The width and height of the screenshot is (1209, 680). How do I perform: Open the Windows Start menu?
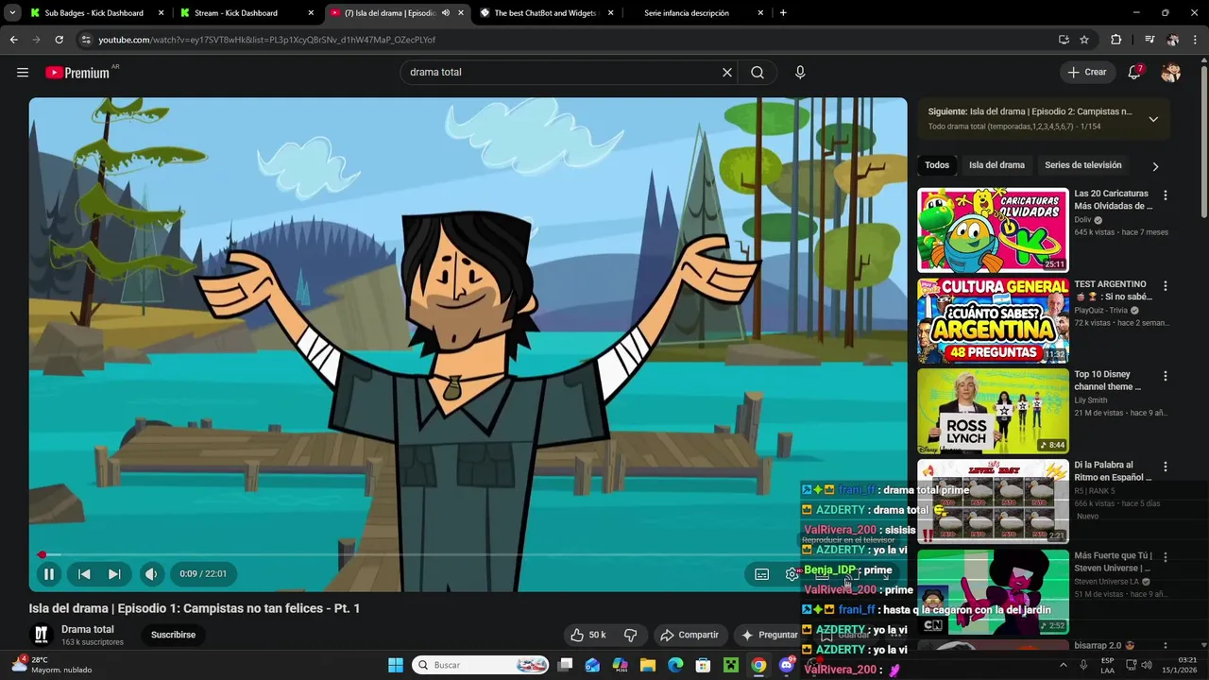(396, 665)
